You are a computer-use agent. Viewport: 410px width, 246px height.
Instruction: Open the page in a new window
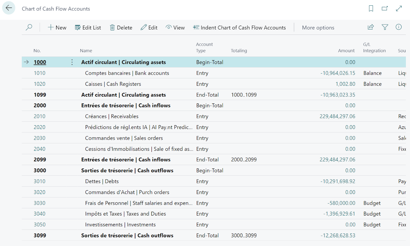[385, 8]
